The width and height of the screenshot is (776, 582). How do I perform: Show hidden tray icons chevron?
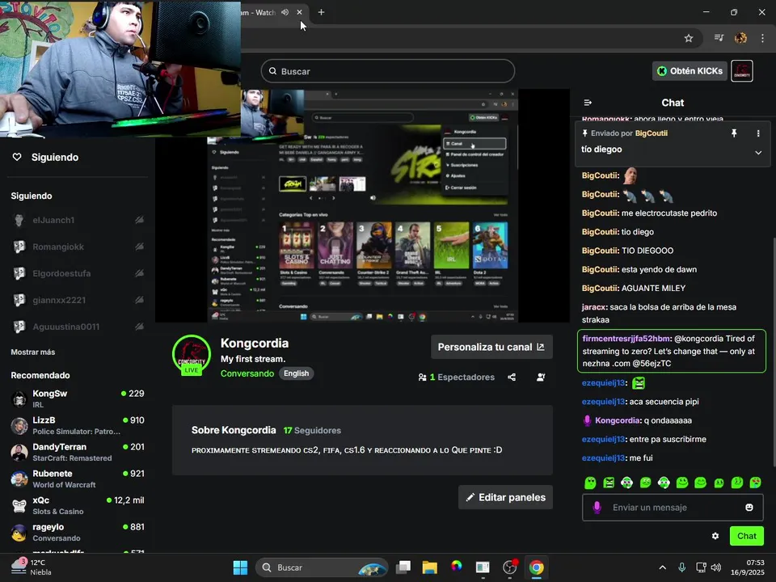coord(663,567)
